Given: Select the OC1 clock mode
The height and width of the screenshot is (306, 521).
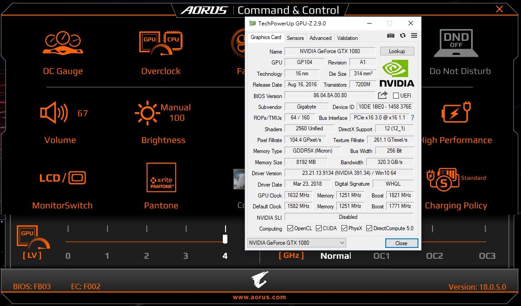Looking at the screenshot, I should click(x=381, y=256).
